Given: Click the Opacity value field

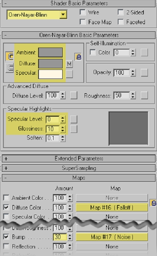Looking at the screenshot, I should coord(122,72).
